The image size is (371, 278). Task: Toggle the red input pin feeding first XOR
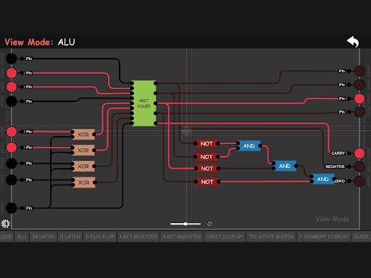point(11,132)
